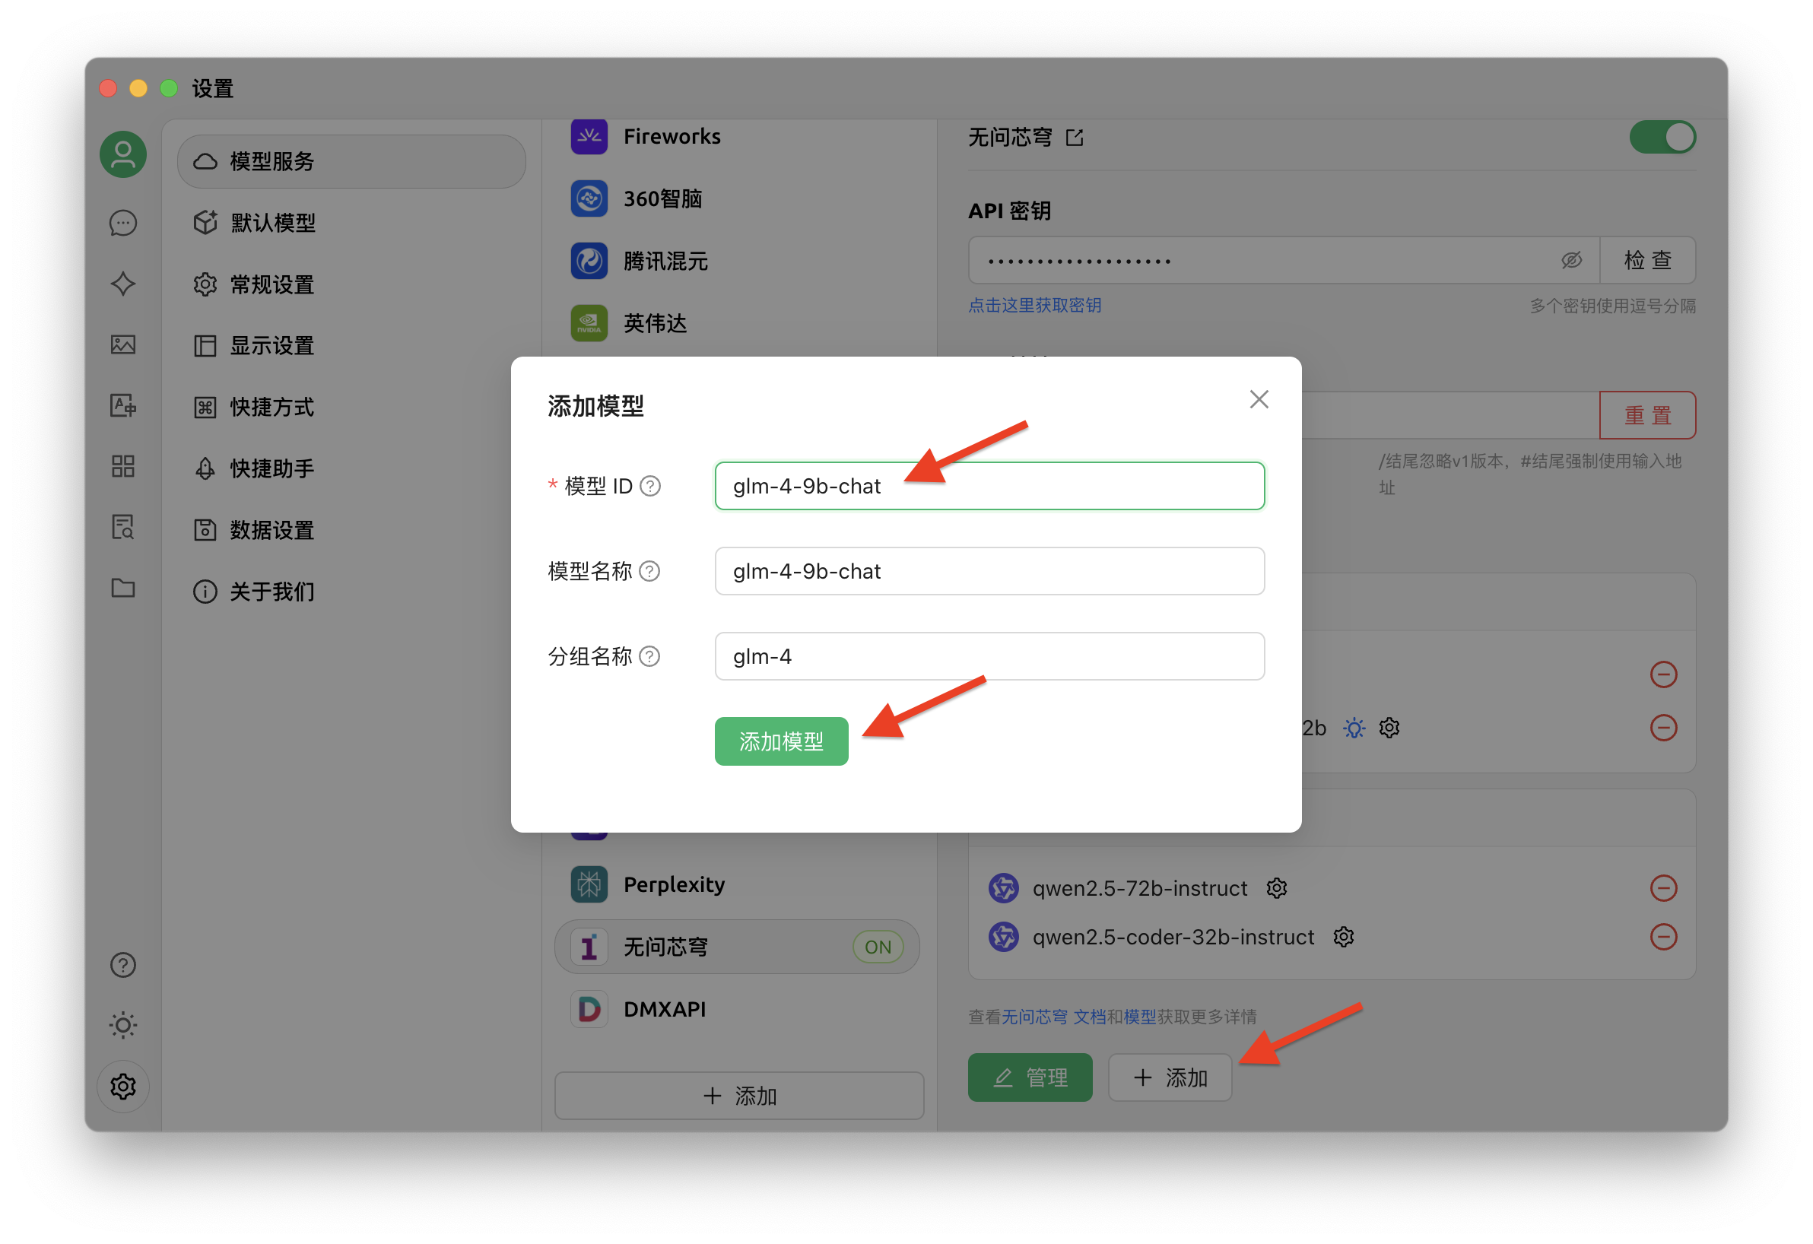This screenshot has height=1244, width=1813.
Task: Click the sun reasoning icon next to 2b
Action: pyautogui.click(x=1354, y=728)
